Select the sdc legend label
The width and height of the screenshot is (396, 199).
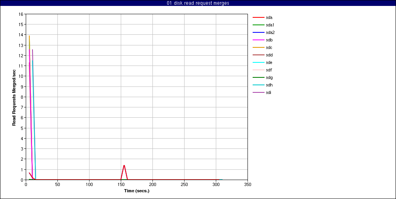tap(269, 48)
